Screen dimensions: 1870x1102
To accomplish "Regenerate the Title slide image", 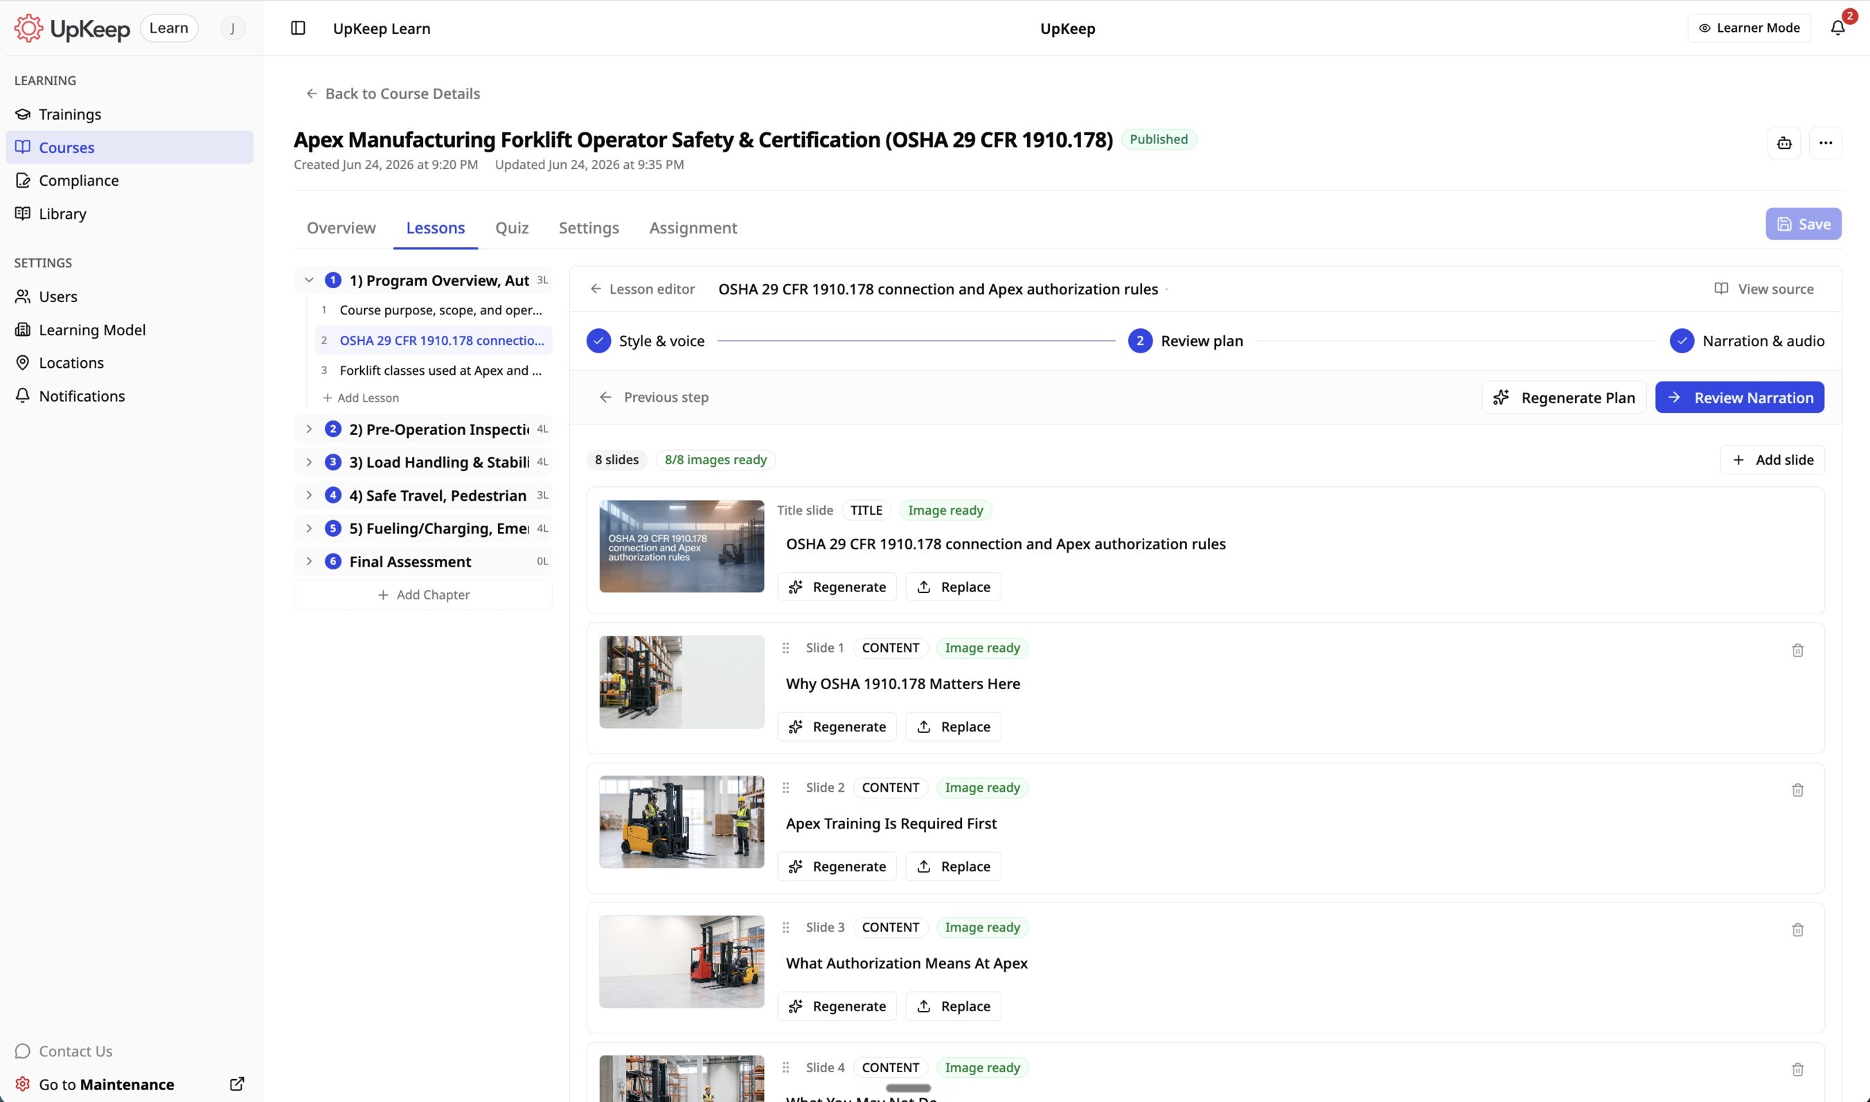I will pos(837,587).
